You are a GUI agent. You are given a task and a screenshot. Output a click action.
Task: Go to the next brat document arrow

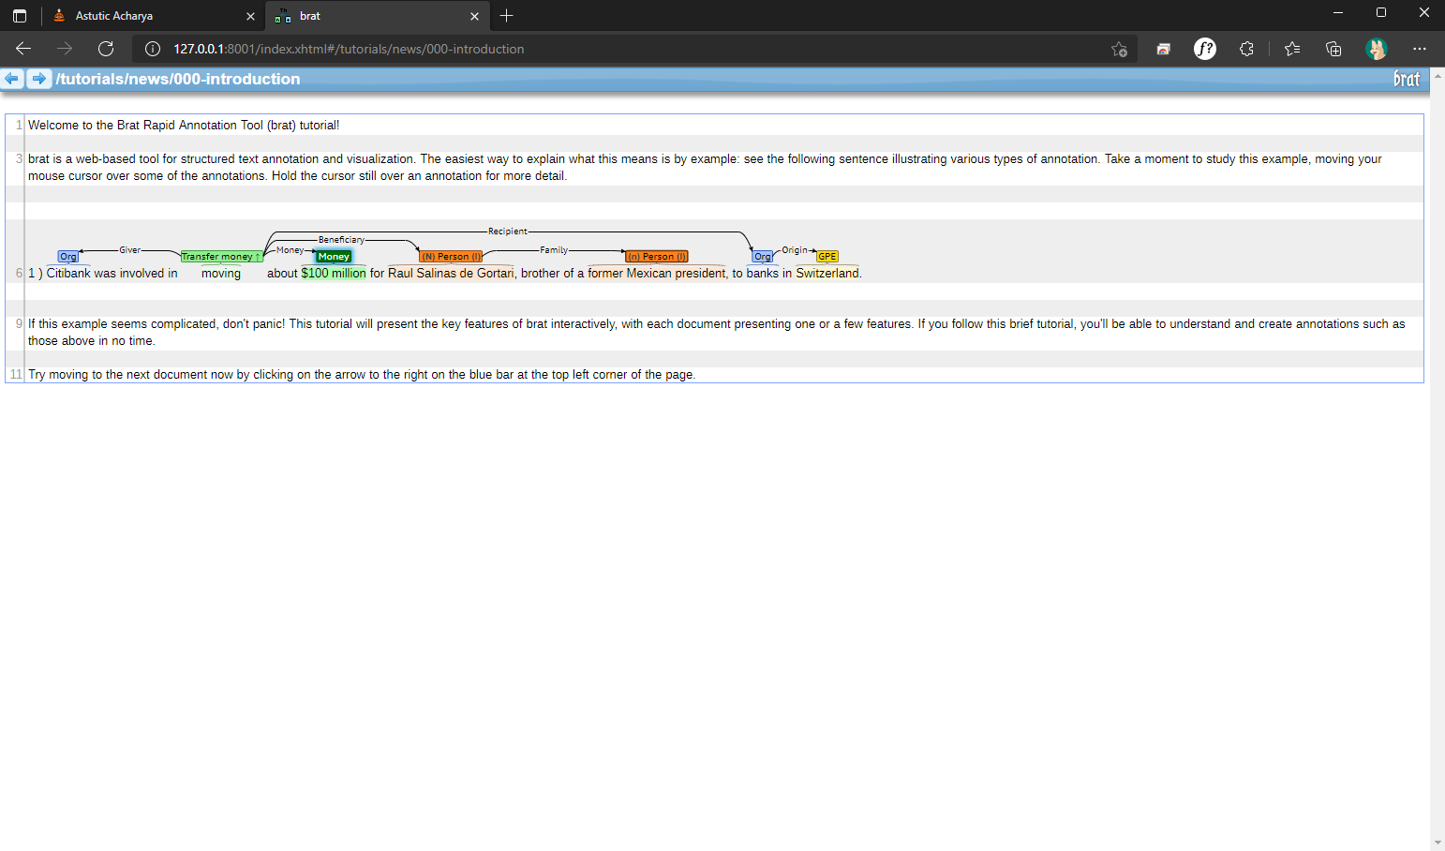tap(38, 79)
